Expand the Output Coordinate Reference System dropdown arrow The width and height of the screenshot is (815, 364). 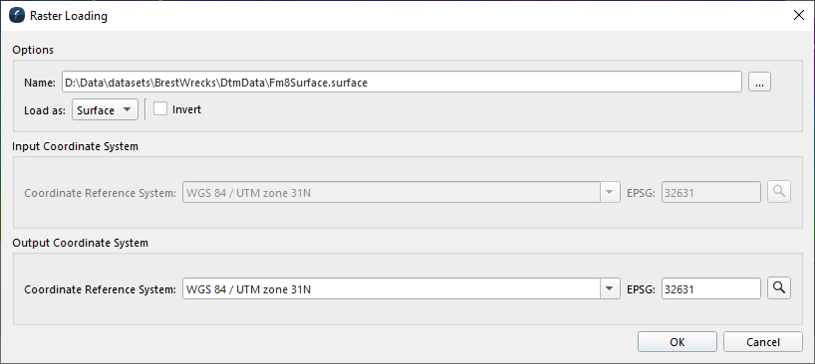(x=610, y=288)
